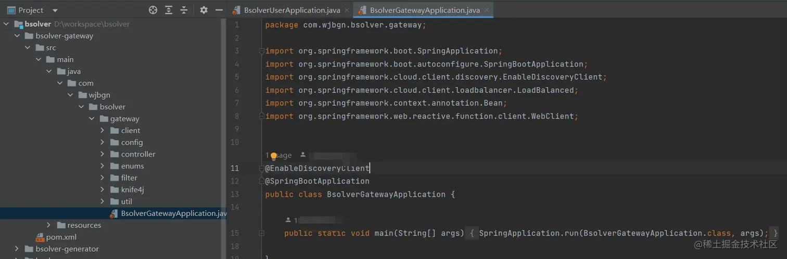Expand the controller package
Image resolution: width=787 pixels, height=259 pixels.
pyautogui.click(x=103, y=154)
